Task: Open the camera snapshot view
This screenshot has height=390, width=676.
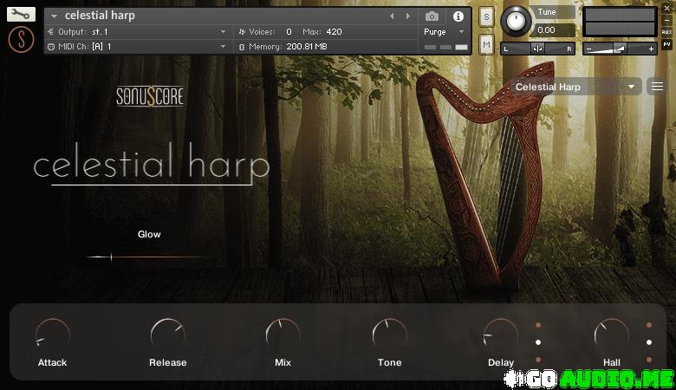Action: [432, 16]
